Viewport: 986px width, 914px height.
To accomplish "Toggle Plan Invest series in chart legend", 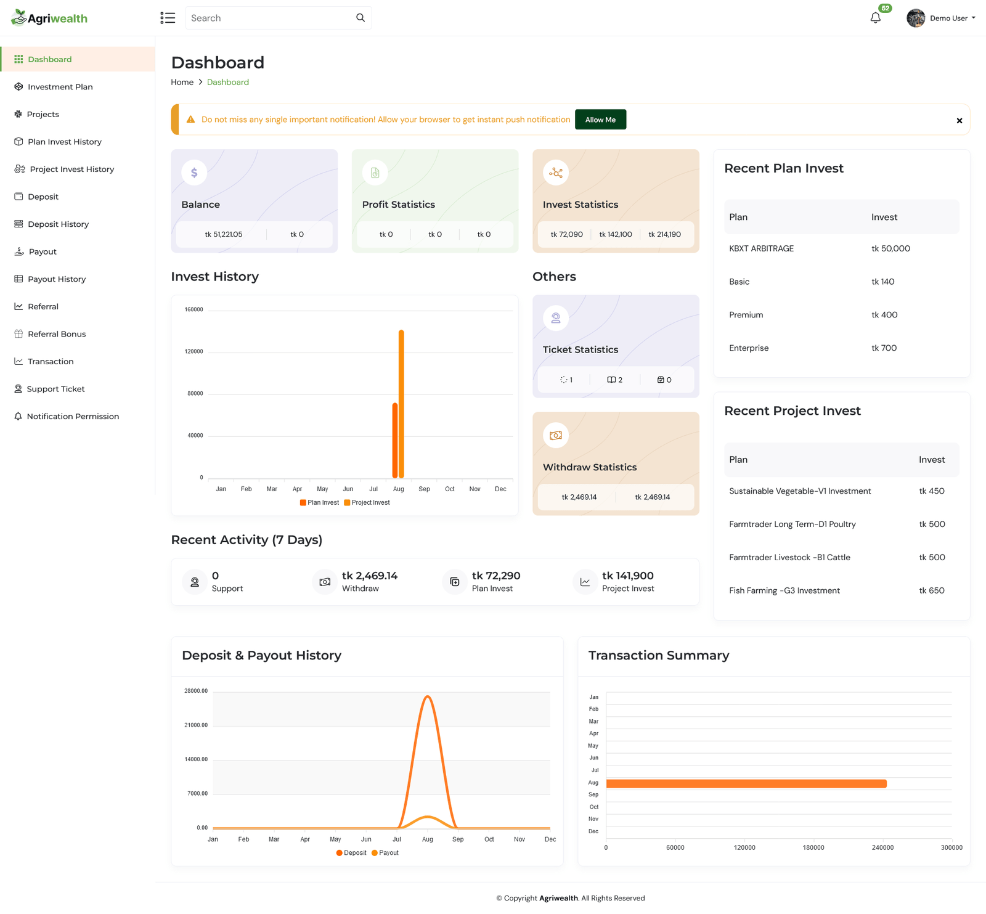I will (x=319, y=503).
